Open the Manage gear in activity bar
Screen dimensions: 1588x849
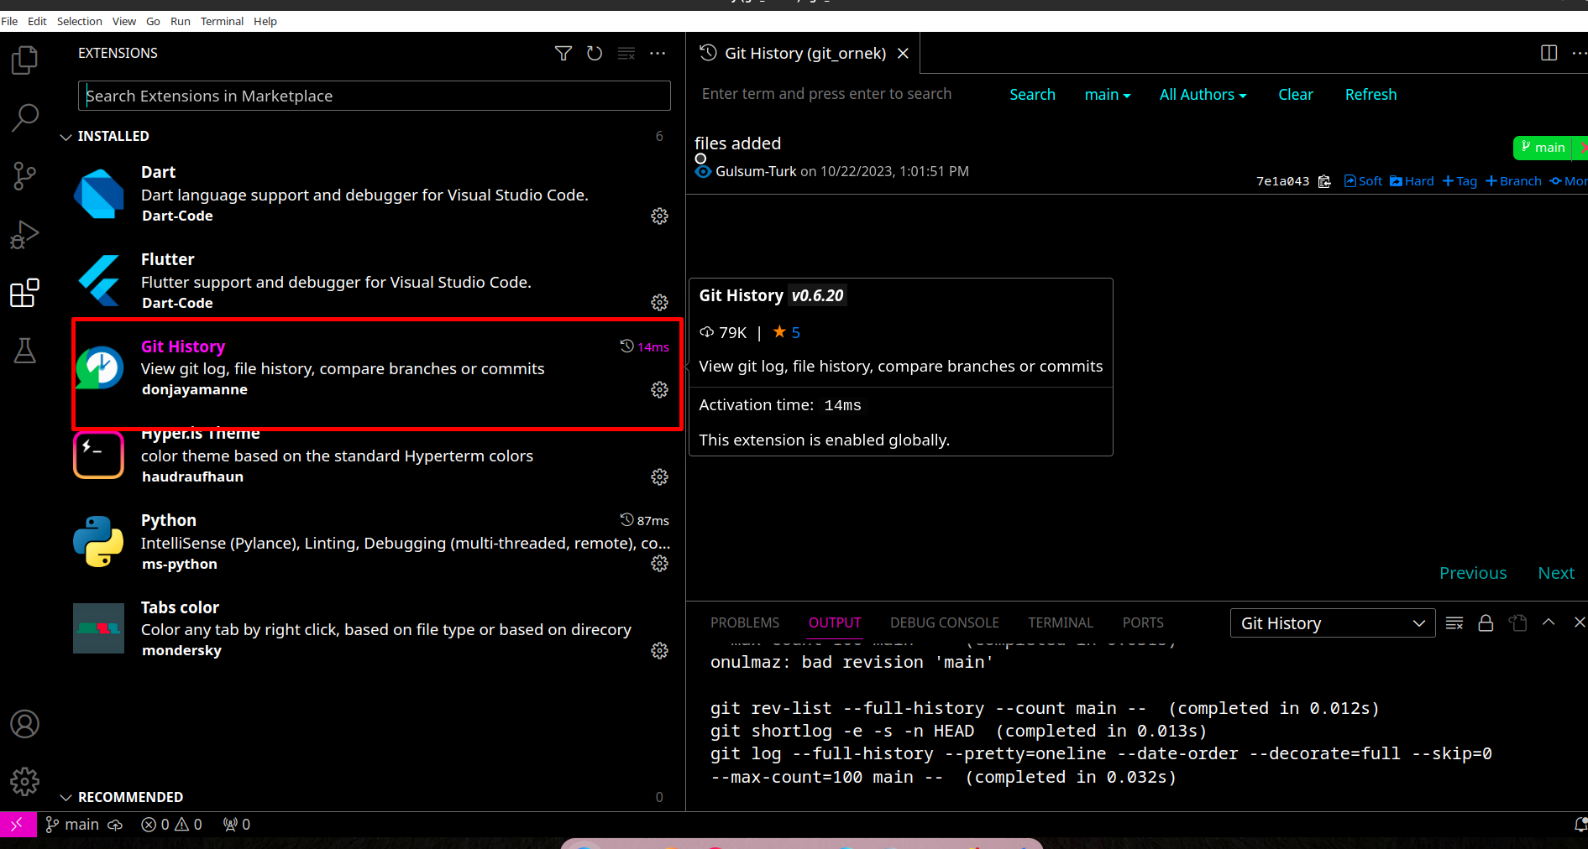tap(24, 782)
